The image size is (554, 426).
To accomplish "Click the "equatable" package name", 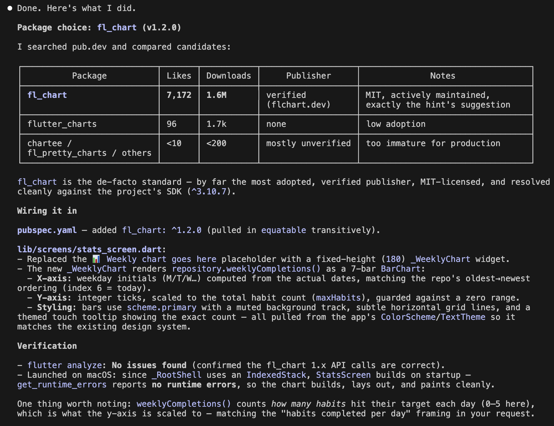I will click(x=284, y=230).
